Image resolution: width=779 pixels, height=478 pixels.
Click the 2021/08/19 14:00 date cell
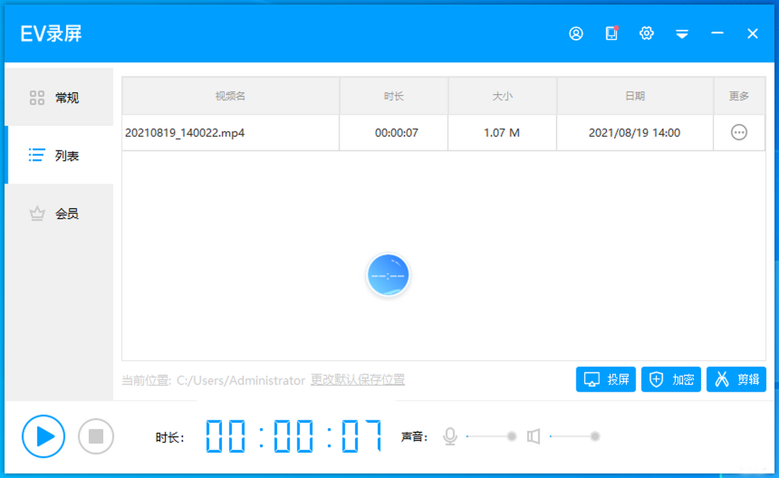(634, 133)
